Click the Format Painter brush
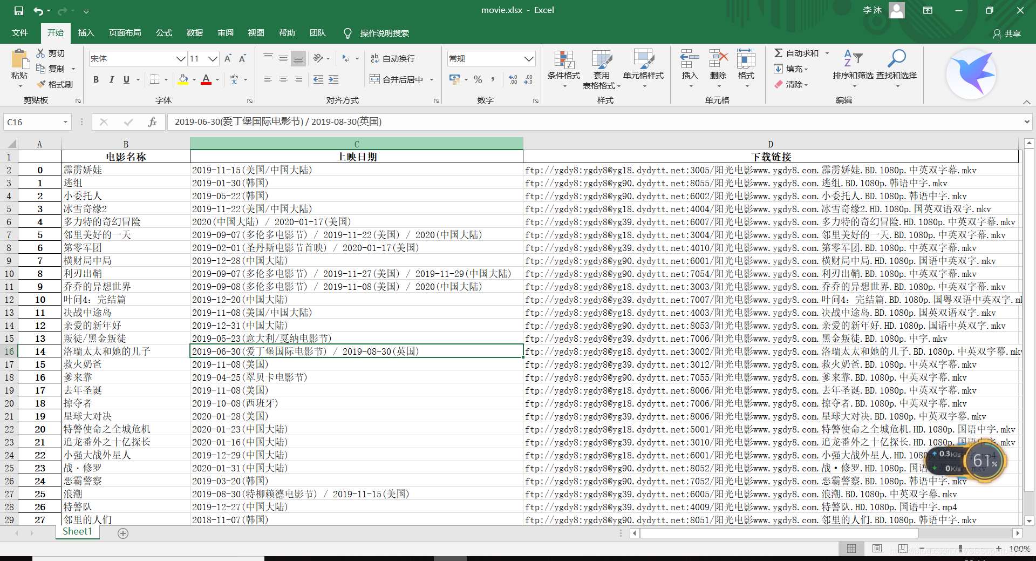Screen dimensions: 1036x561 tap(41, 84)
